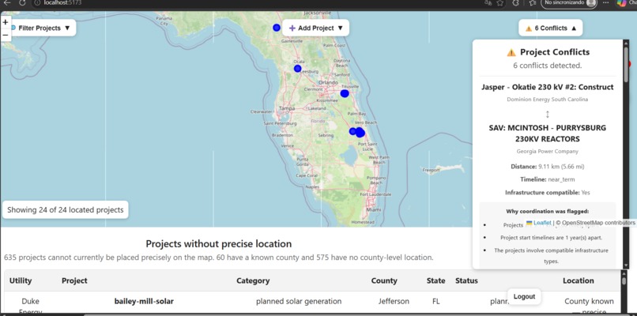The height and width of the screenshot is (316, 637).
Task: Click the Jefferson county cell
Action: 394,301
